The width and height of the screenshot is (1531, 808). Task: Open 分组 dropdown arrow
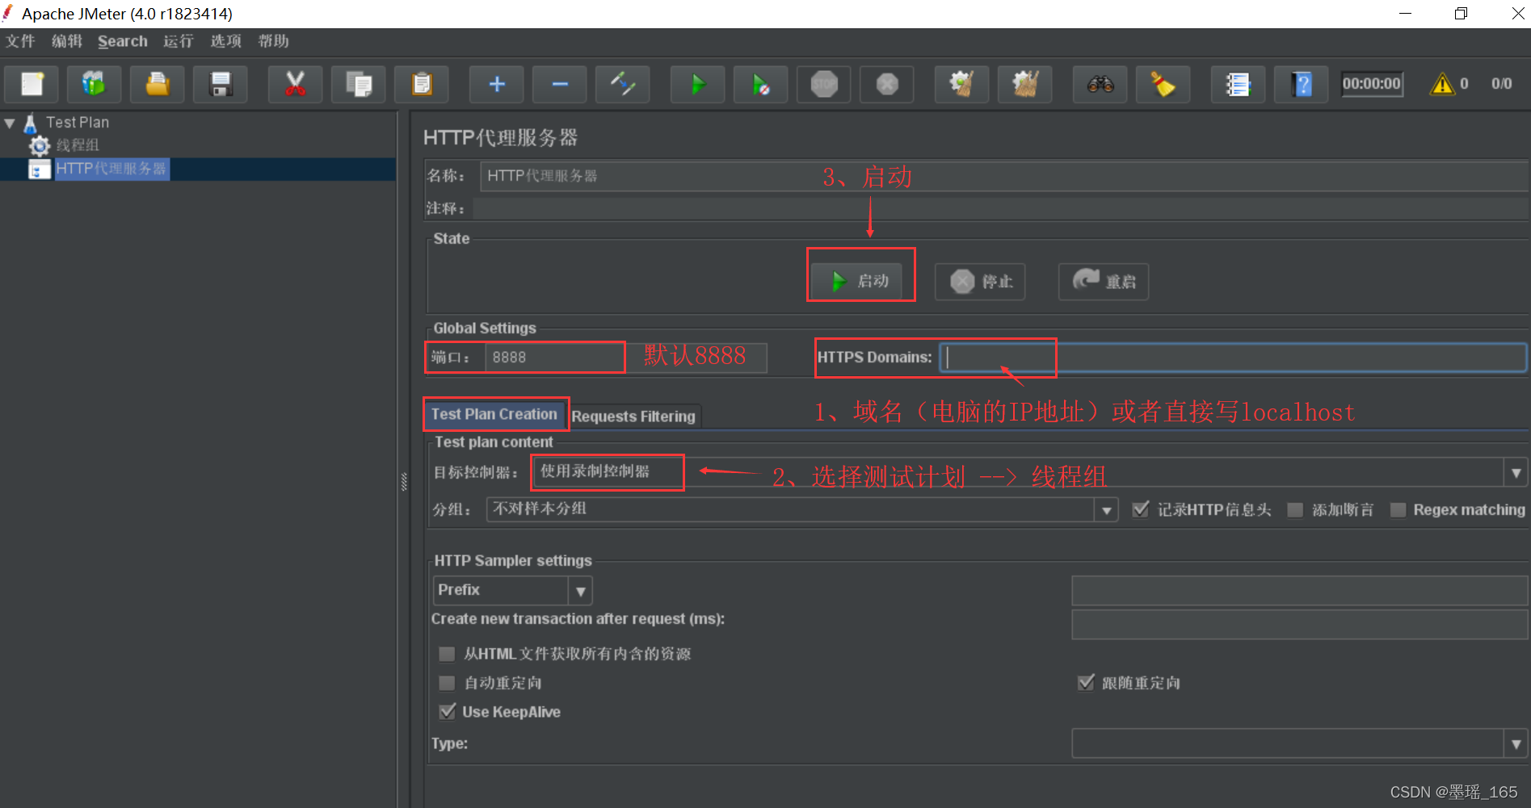point(1106,510)
